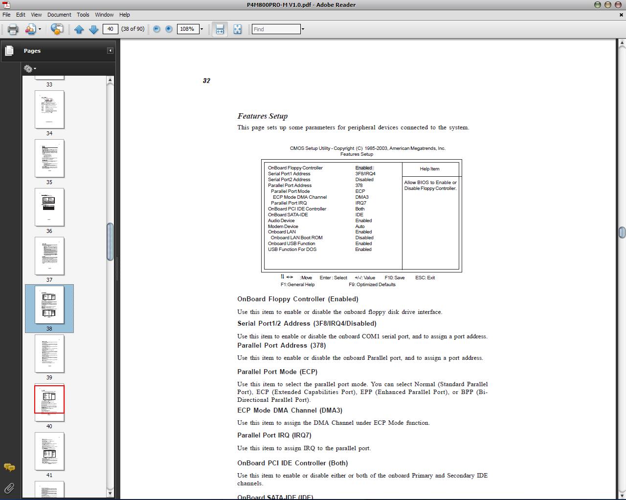Toggle scrolling pages fit-width mode
The width and height of the screenshot is (626, 500).
220,29
